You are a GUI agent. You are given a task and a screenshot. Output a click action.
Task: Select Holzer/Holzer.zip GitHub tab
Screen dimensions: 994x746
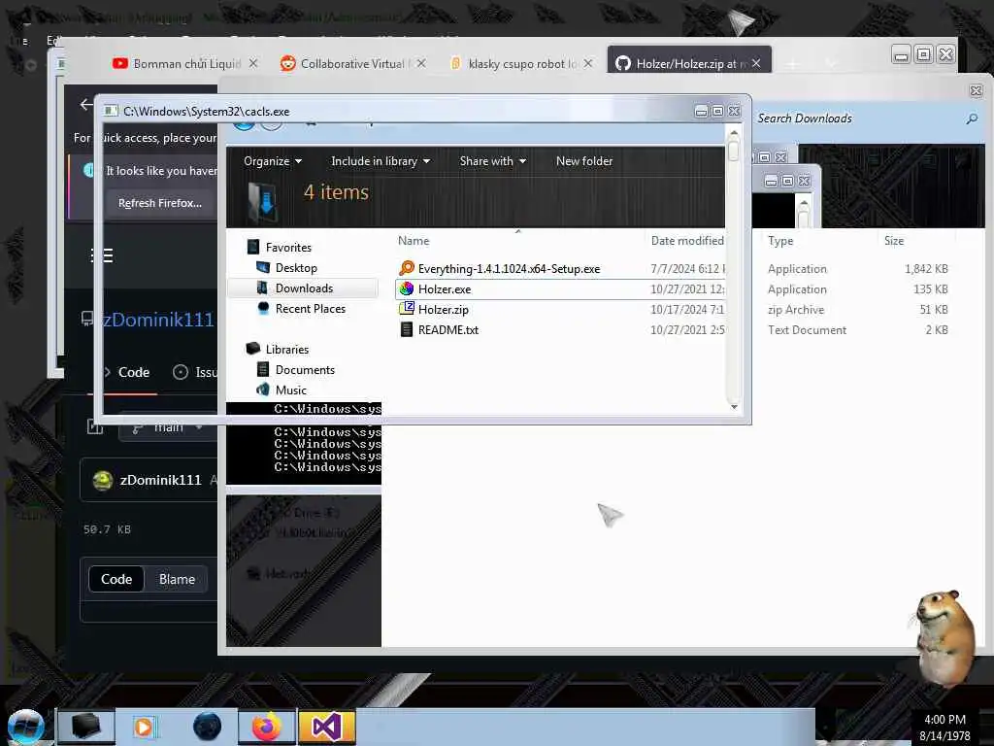689,61
